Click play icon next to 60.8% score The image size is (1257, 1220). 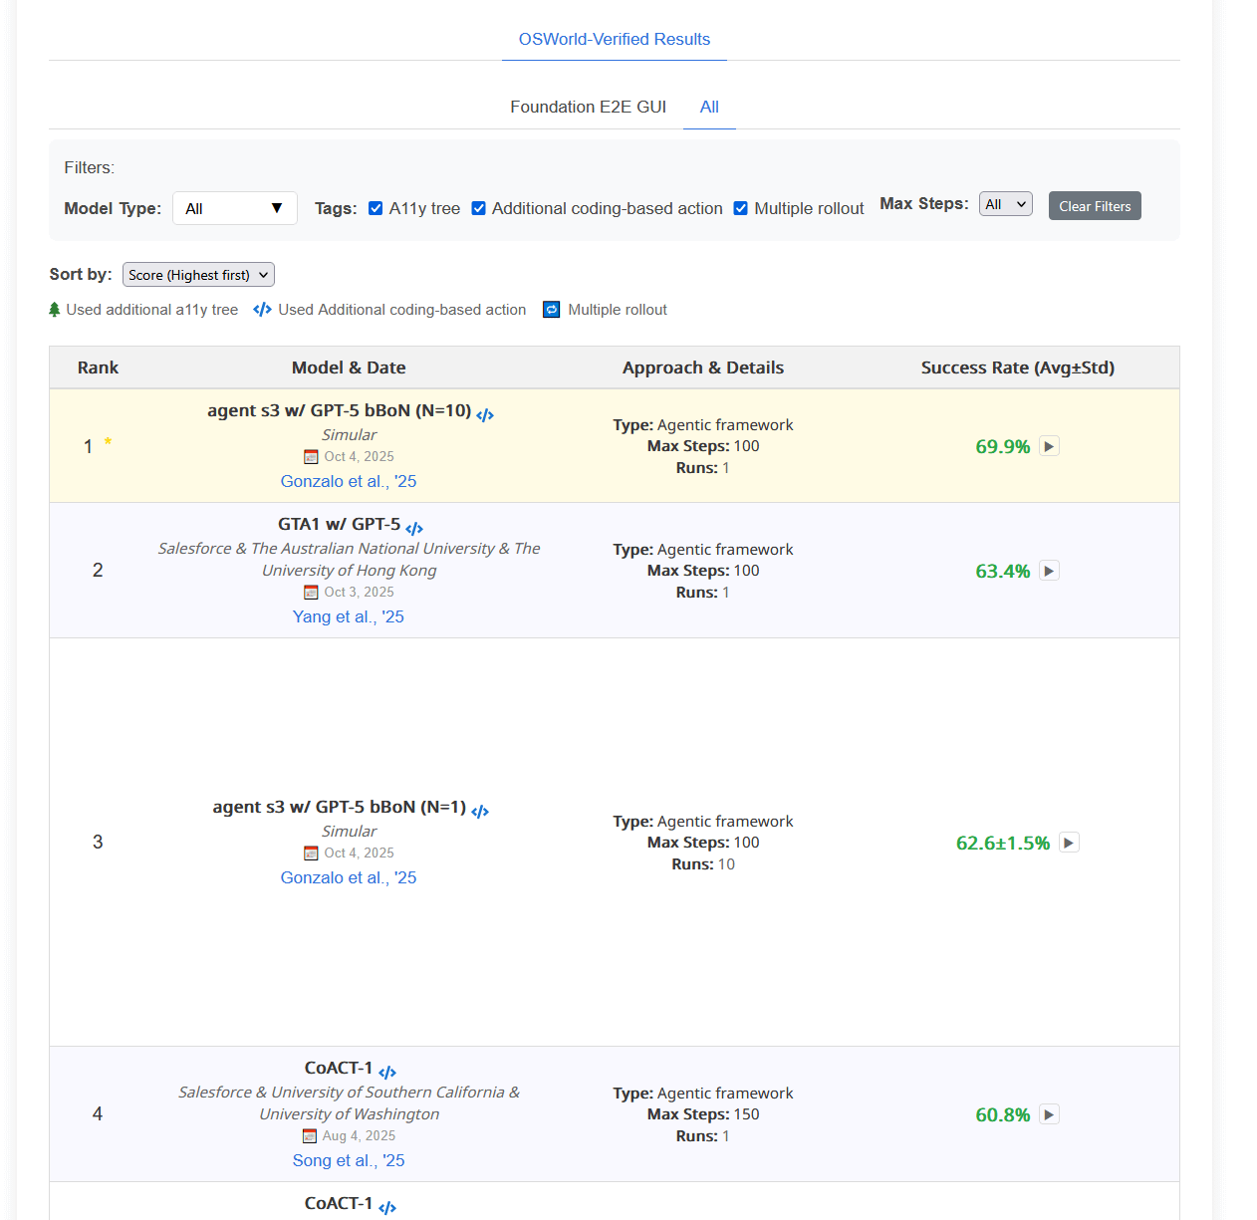1049,1114
